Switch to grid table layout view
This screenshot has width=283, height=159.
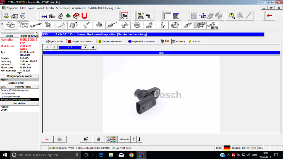175,16
